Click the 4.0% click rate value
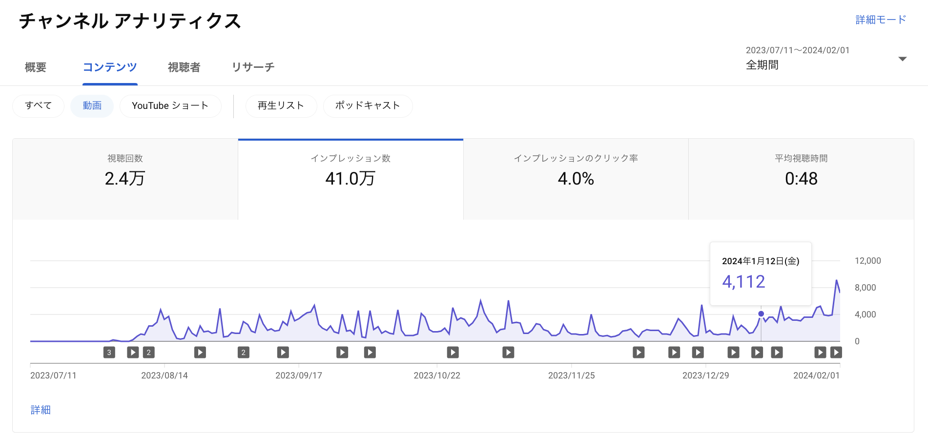The image size is (928, 439). click(x=576, y=179)
